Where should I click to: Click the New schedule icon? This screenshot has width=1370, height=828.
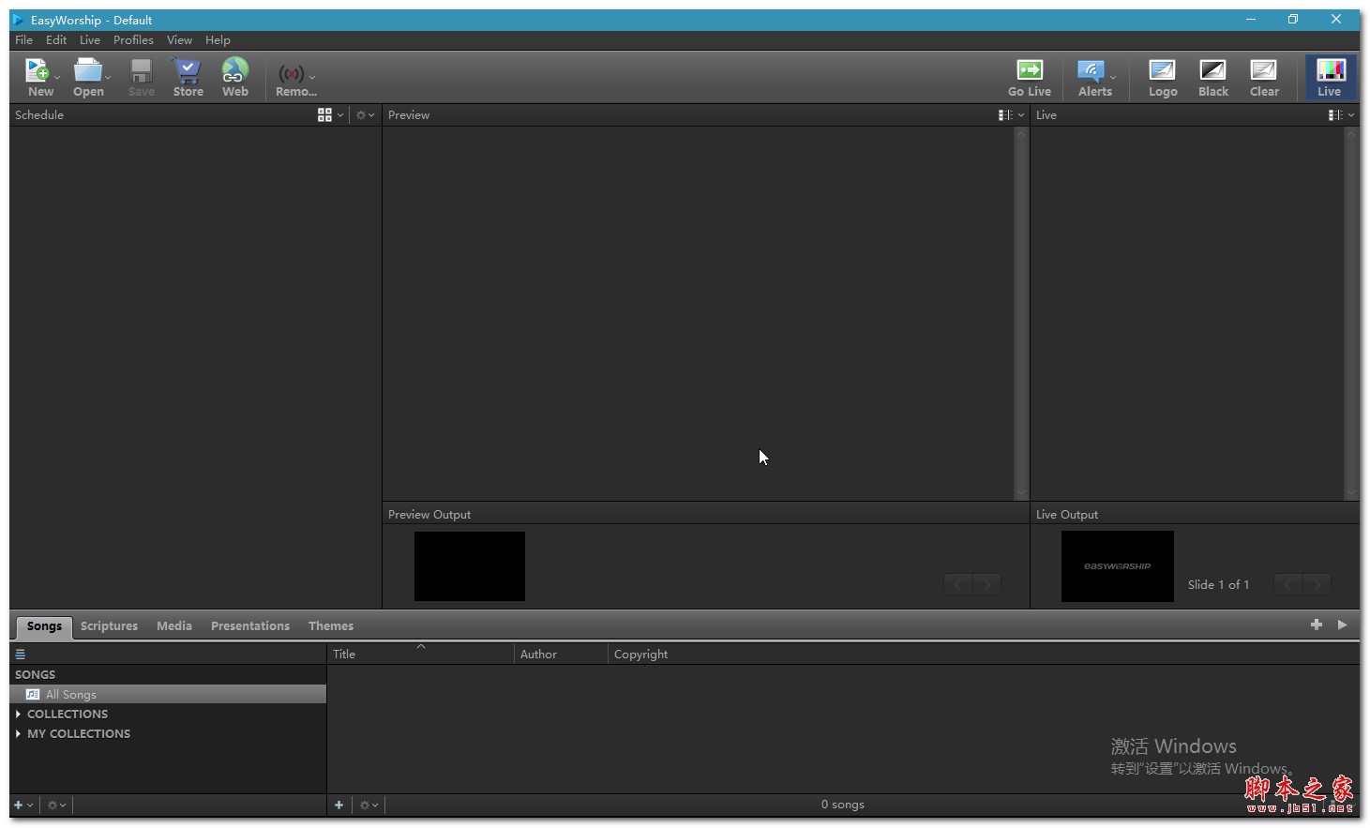[38, 71]
